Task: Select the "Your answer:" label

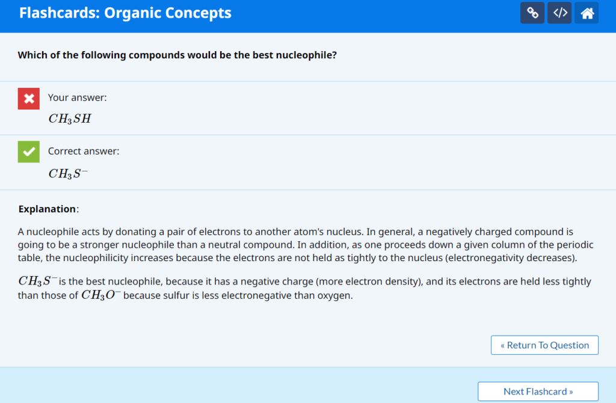Action: click(x=78, y=97)
